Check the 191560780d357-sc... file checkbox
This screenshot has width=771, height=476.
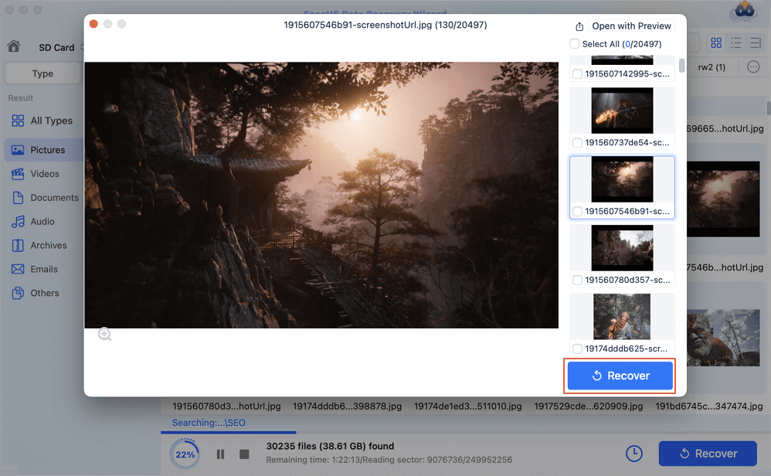(577, 280)
